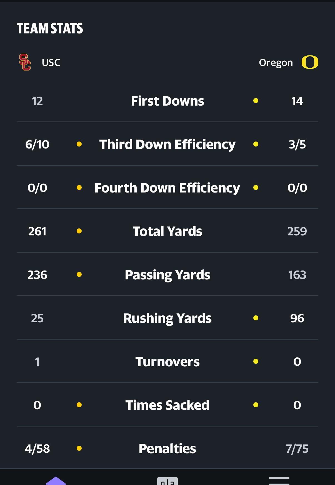Open the scores icon in bottom navigation

point(167,481)
